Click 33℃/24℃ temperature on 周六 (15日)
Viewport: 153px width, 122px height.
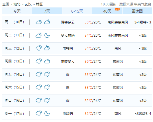tap(93, 87)
